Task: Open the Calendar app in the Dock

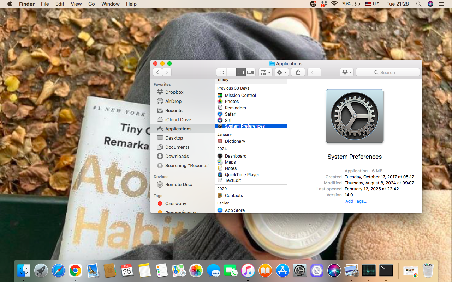Action: 127,270
